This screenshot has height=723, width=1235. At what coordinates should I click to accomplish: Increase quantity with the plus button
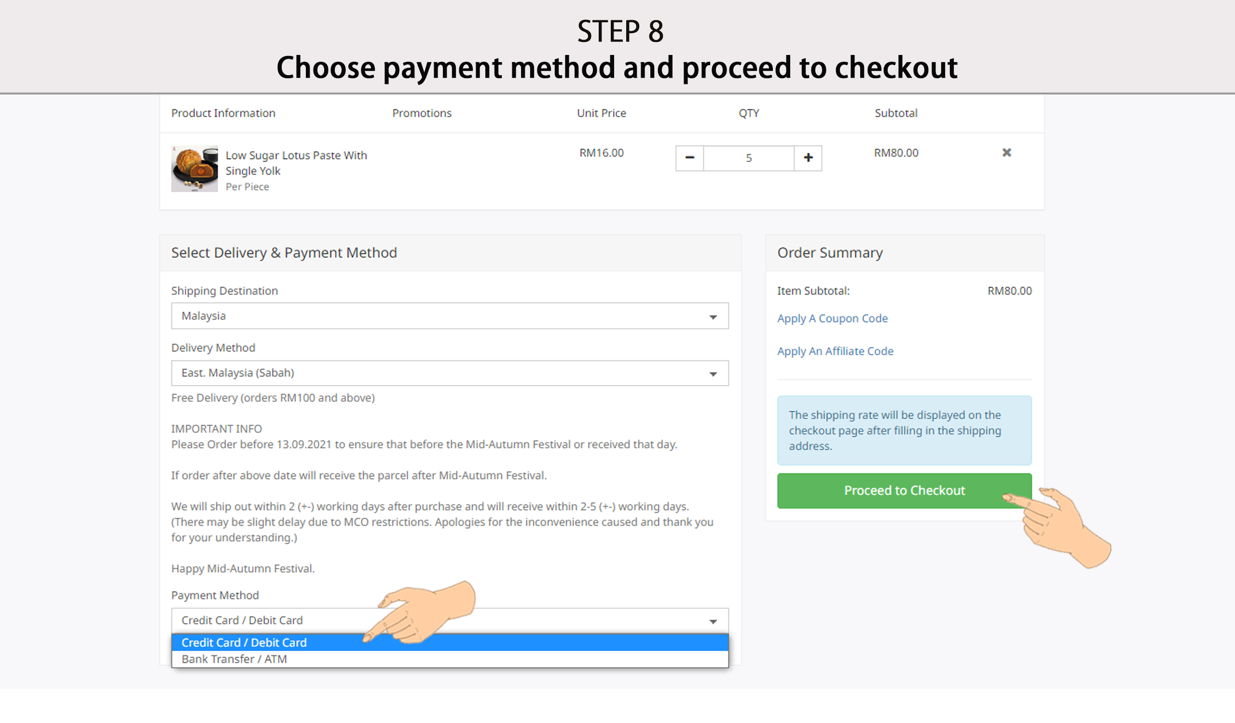[x=808, y=158]
